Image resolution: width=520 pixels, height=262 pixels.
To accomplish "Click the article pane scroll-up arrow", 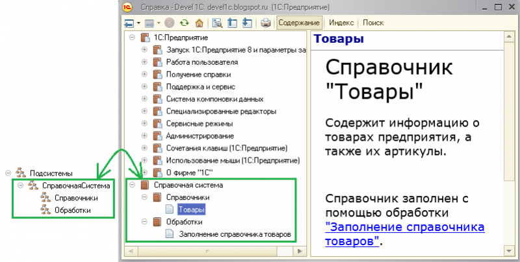I will pyautogui.click(x=509, y=36).
